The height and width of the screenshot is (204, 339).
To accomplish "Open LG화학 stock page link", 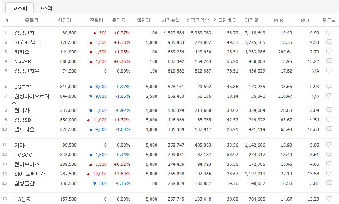I will (x=23, y=87).
